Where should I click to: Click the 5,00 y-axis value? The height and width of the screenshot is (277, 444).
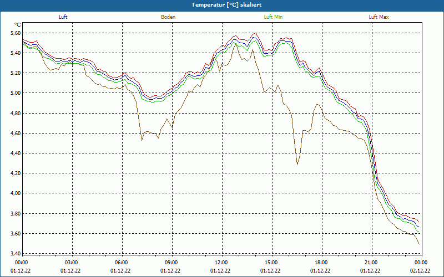(x=16, y=93)
